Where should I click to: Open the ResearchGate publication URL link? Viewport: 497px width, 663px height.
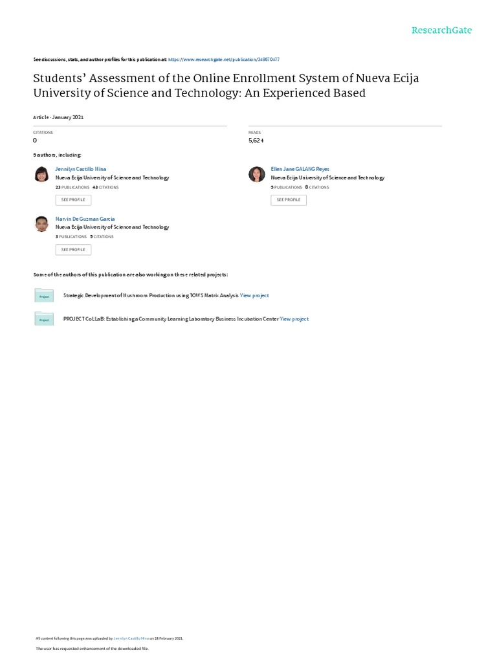(x=224, y=59)
